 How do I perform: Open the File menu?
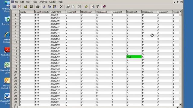tap(17, 2)
